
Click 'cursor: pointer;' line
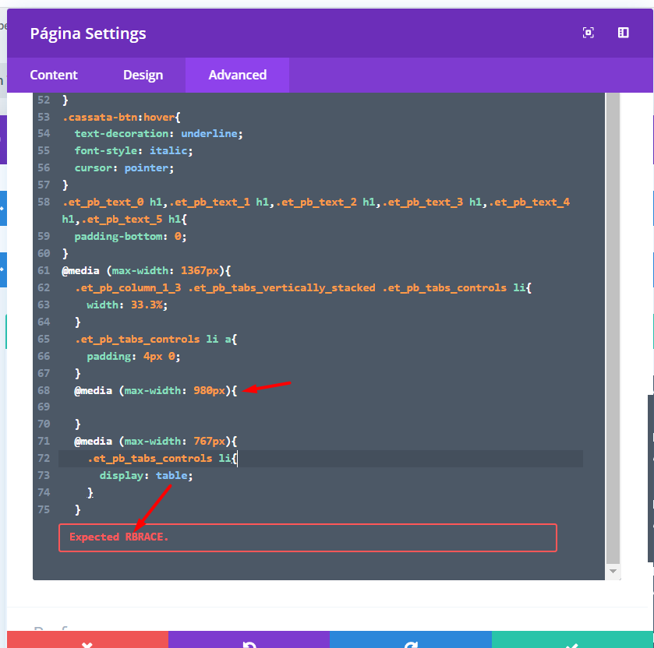point(124,168)
